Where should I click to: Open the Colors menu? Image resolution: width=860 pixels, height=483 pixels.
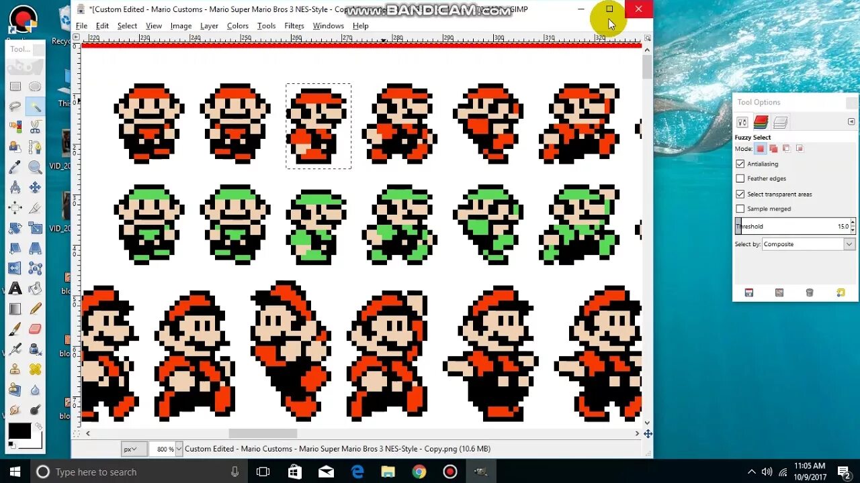click(x=238, y=26)
